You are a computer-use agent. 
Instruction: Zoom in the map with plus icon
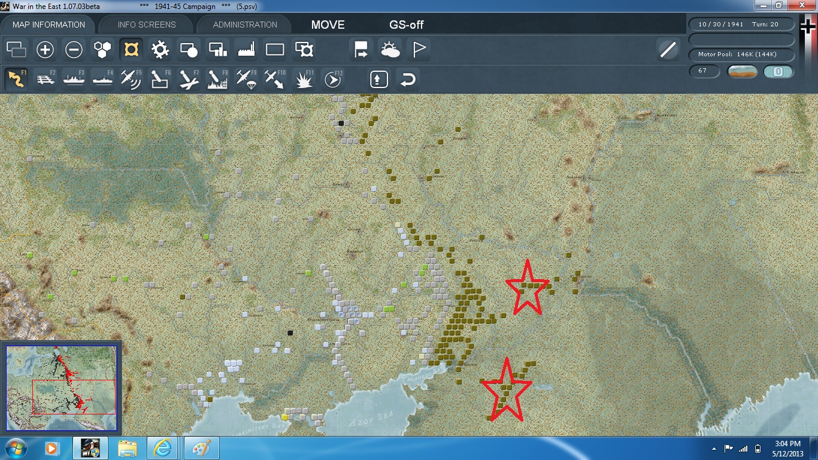tap(45, 50)
